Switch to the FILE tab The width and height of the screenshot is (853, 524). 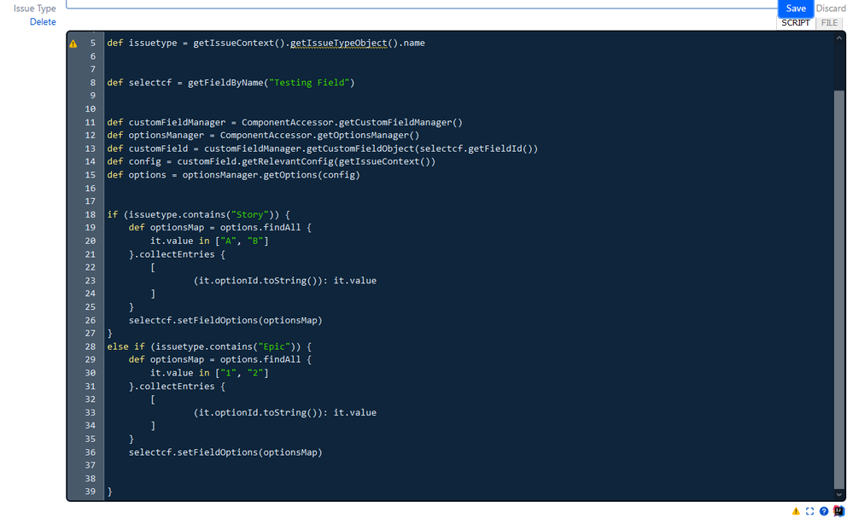828,23
